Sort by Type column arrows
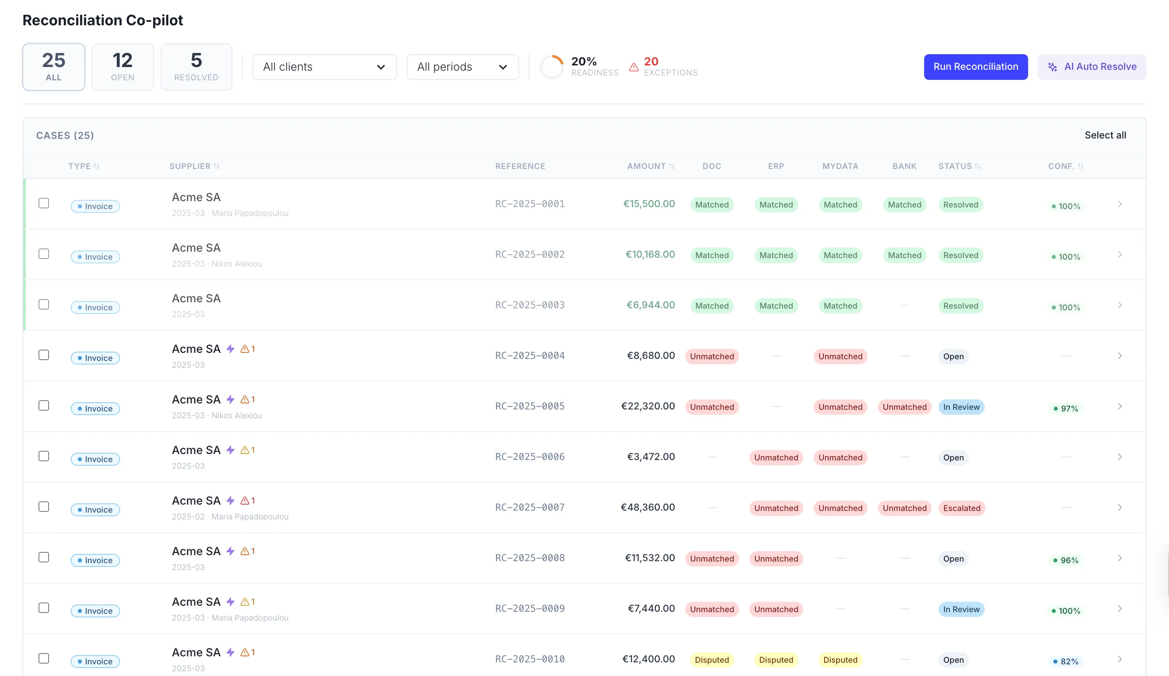Screen dimensions: 1169x676 click(96, 166)
